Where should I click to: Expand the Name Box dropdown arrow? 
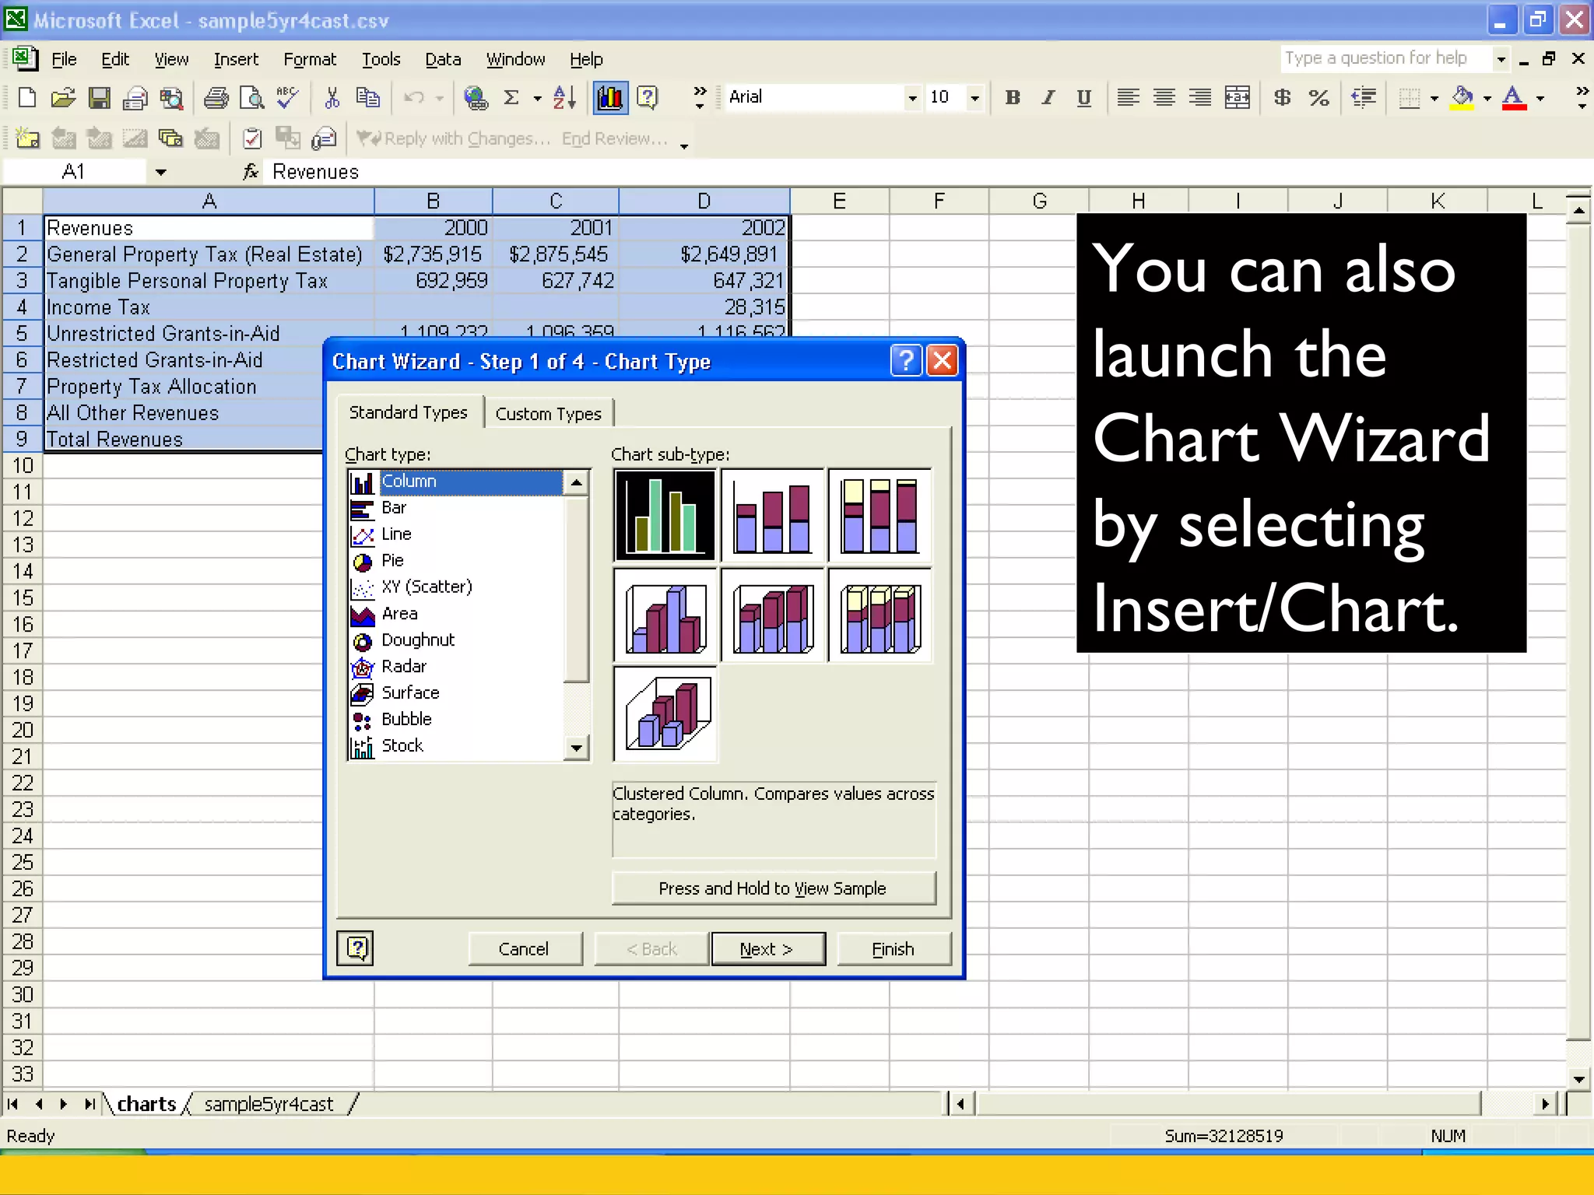pos(161,172)
